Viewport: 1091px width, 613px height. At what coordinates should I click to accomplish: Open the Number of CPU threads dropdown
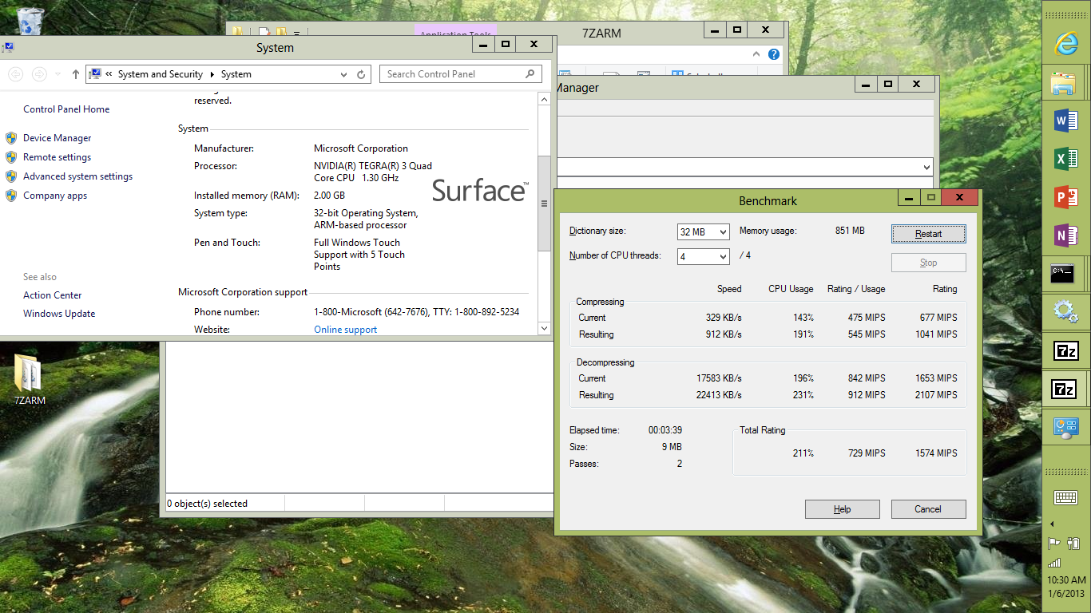click(x=704, y=256)
